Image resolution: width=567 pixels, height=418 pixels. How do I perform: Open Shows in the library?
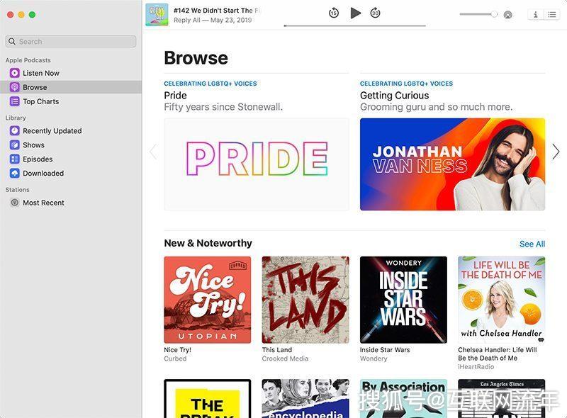click(x=71, y=145)
